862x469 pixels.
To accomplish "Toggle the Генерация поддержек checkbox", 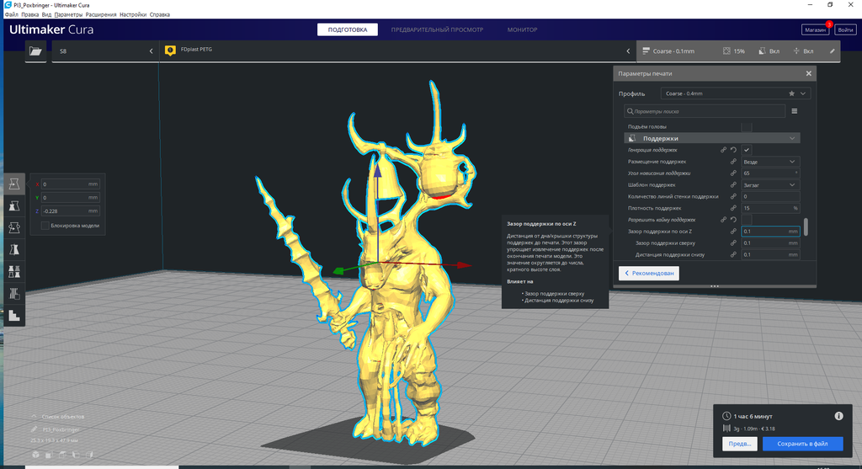I will pyautogui.click(x=747, y=149).
